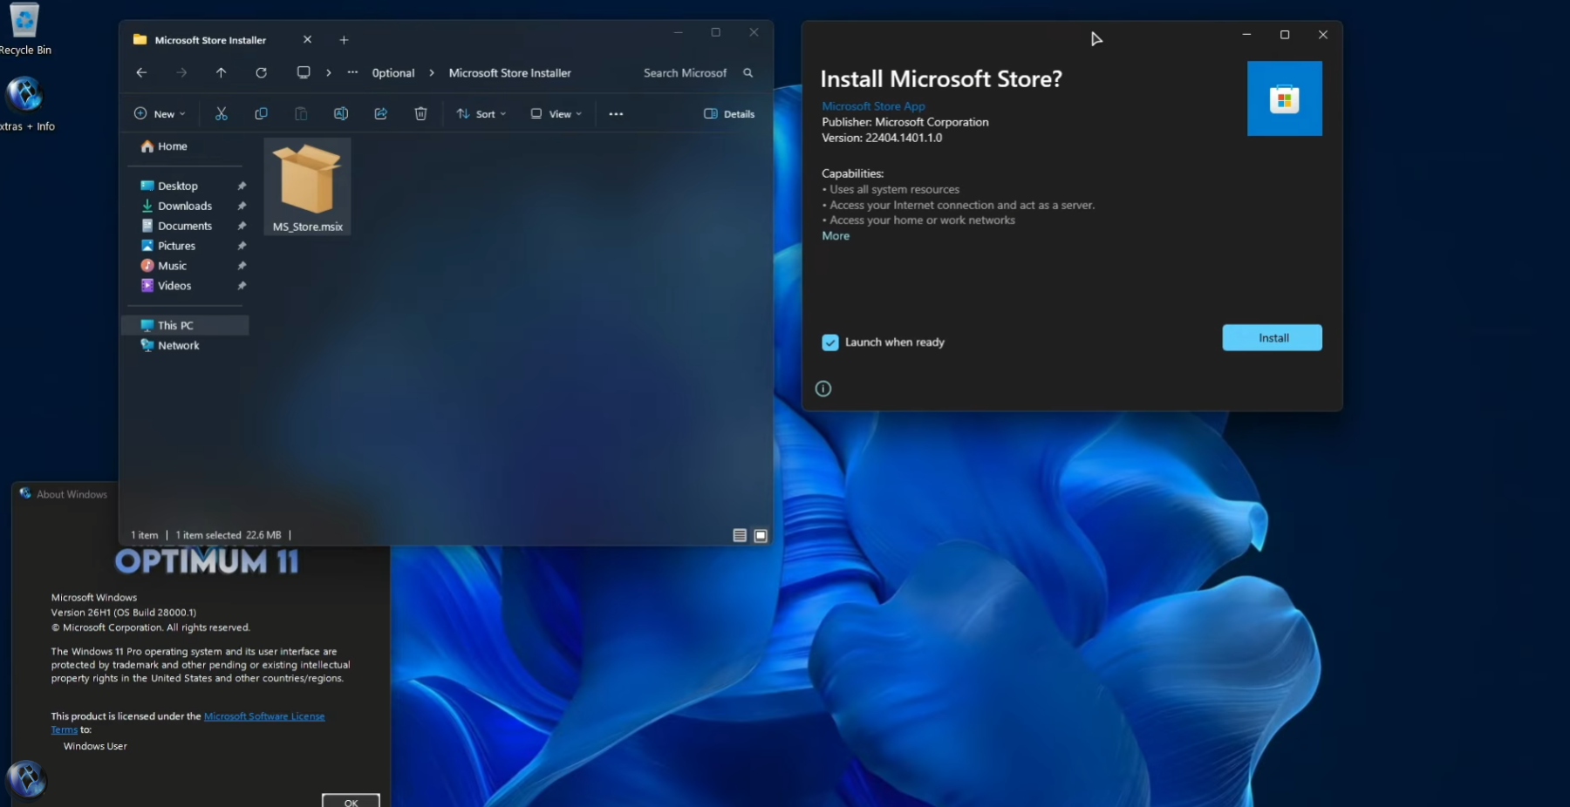Select the Microsoft Store Installer tab

(211, 40)
